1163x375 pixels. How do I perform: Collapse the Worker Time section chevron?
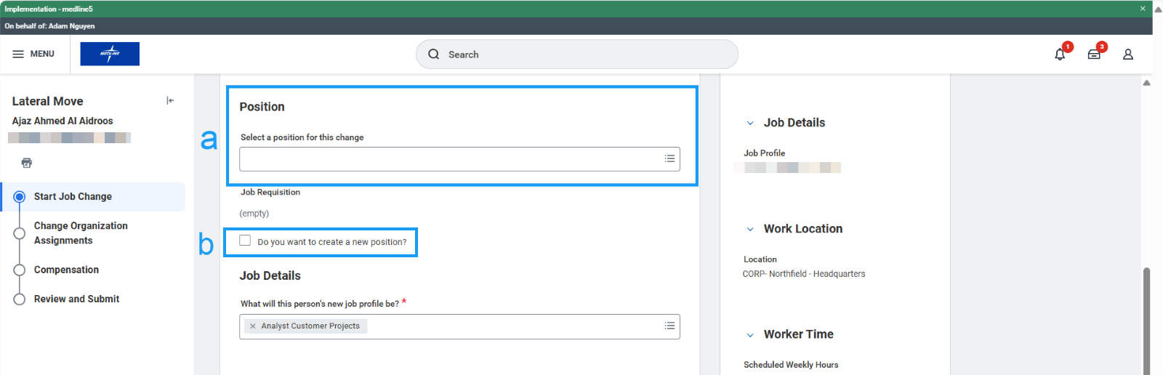750,335
